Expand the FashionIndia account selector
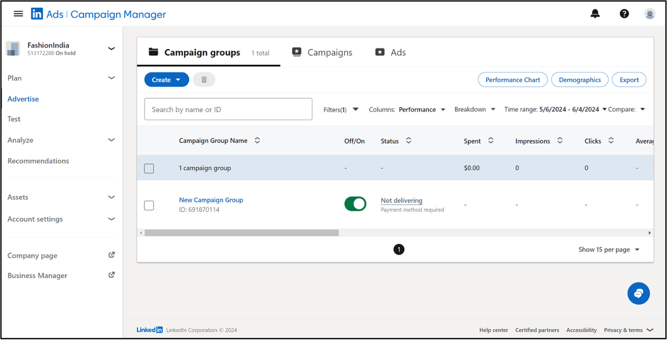 112,49
